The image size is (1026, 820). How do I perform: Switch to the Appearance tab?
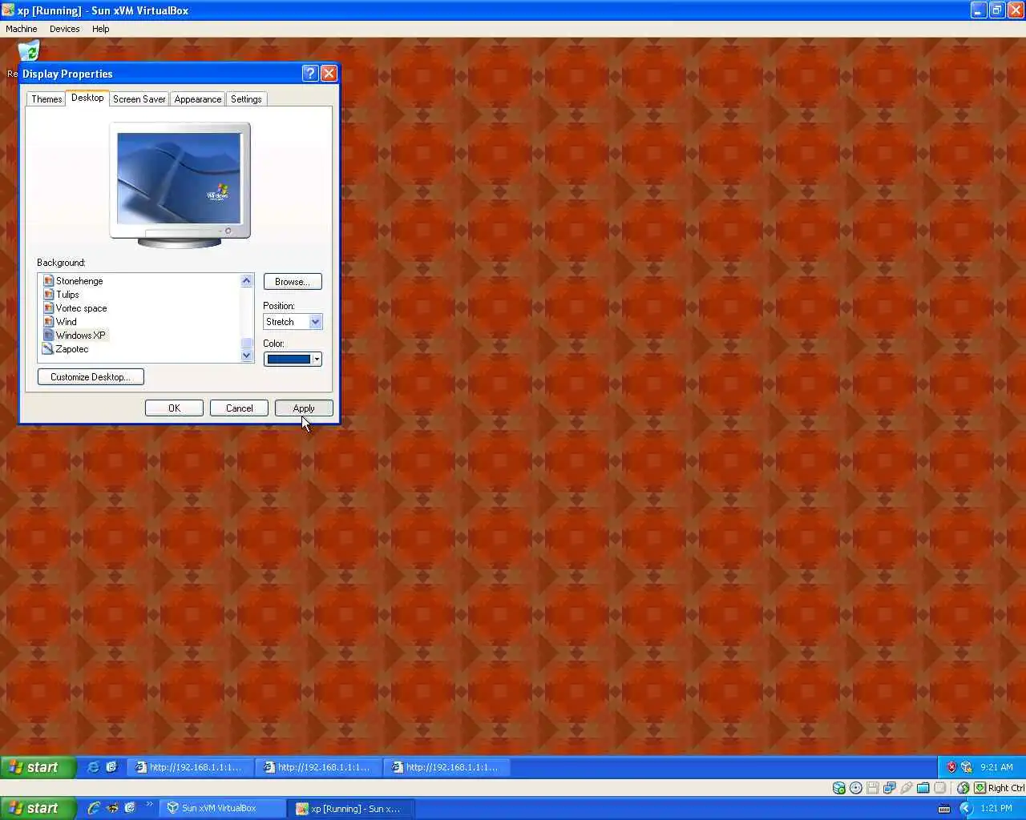198,99
